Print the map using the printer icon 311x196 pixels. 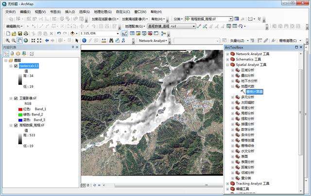click(x=26, y=33)
